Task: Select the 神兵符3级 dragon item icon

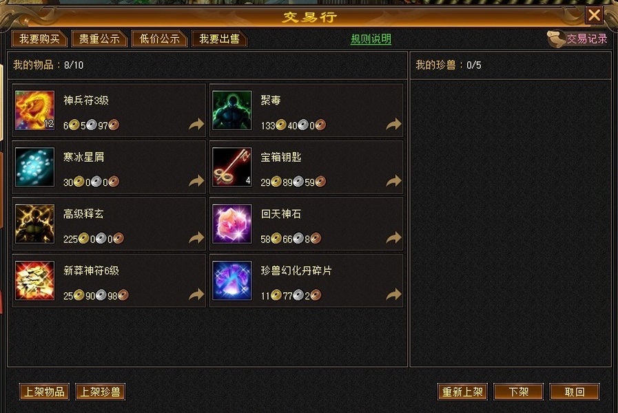Action: 34,110
